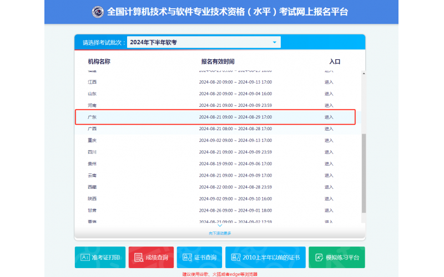Select the institution name 重庆

pos(92,141)
